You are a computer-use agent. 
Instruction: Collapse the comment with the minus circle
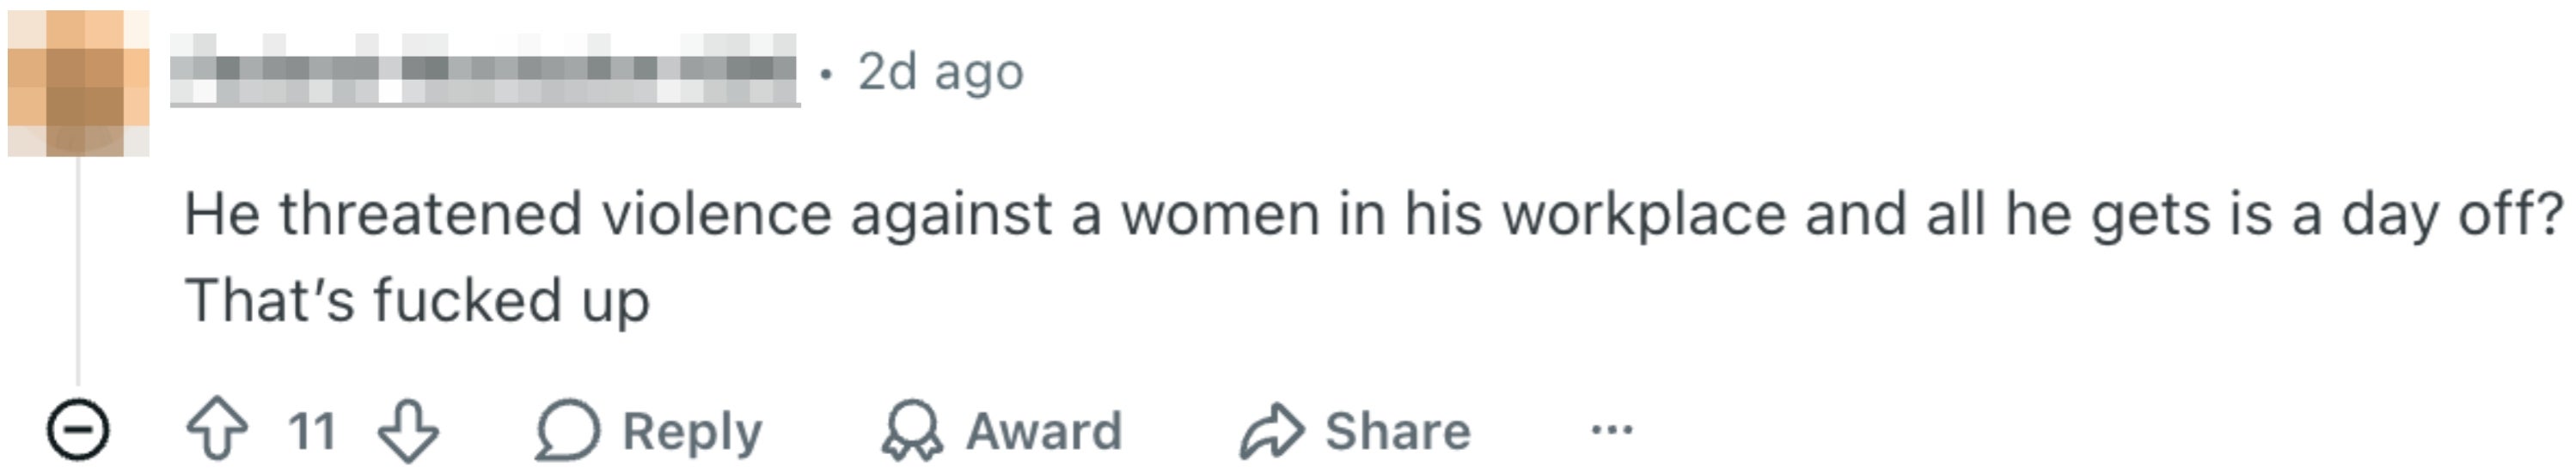[x=77, y=430]
